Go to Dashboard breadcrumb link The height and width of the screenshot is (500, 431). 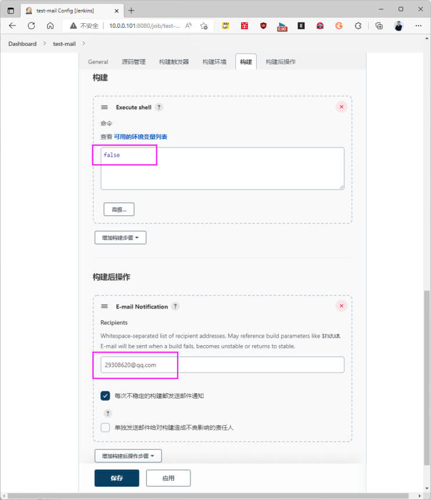click(x=22, y=44)
